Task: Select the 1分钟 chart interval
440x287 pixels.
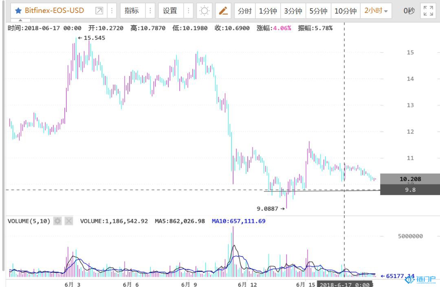Action: (x=268, y=11)
